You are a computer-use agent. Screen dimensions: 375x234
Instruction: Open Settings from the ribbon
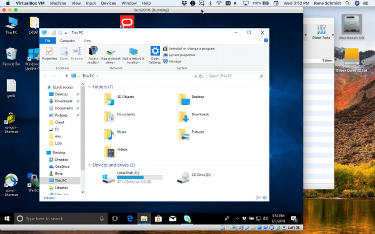tap(155, 55)
